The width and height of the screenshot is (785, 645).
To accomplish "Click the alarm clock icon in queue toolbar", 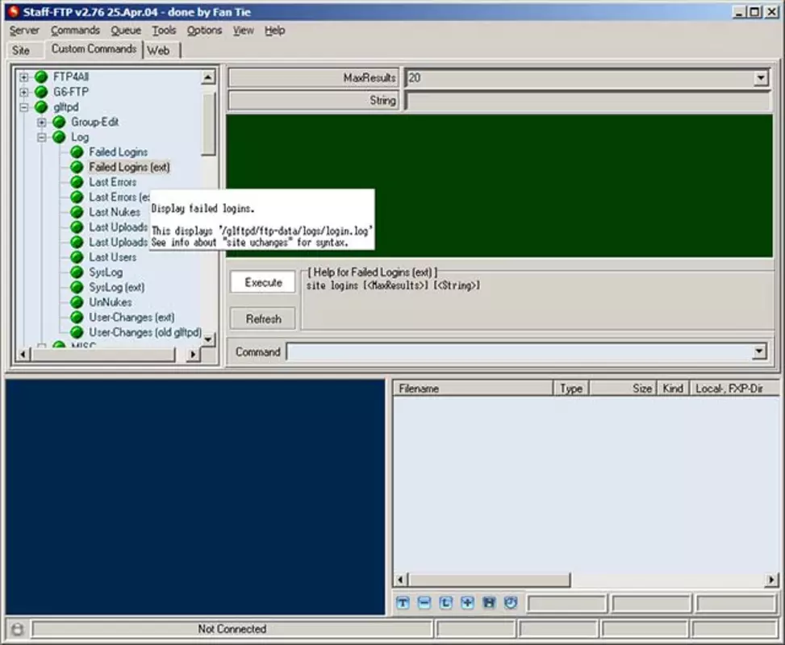I will tap(511, 602).
